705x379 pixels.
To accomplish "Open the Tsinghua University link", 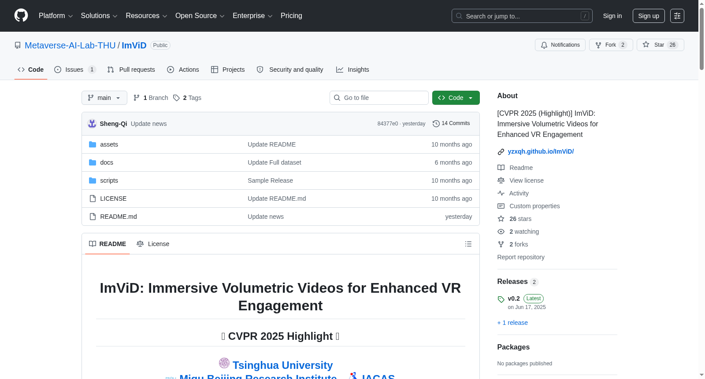I will (282, 365).
